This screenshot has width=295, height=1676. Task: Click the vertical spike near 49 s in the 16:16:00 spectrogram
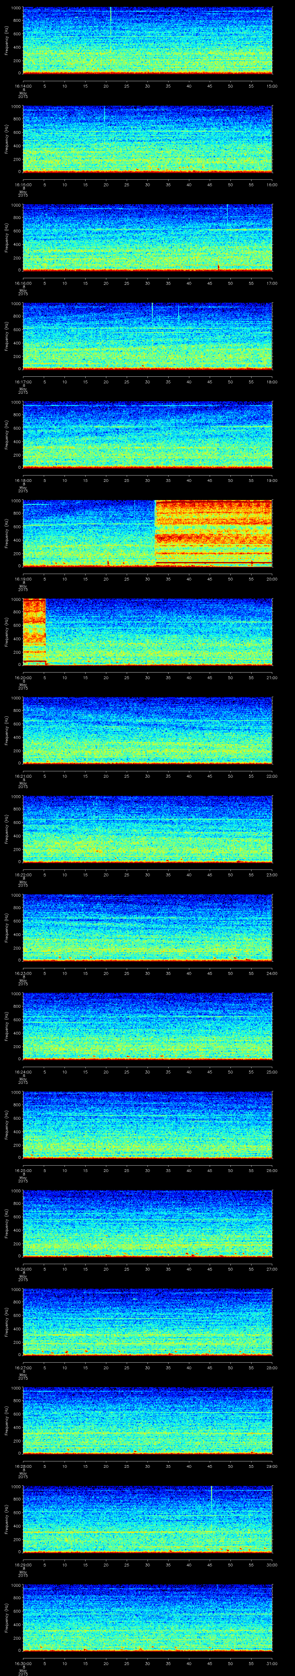click(227, 215)
